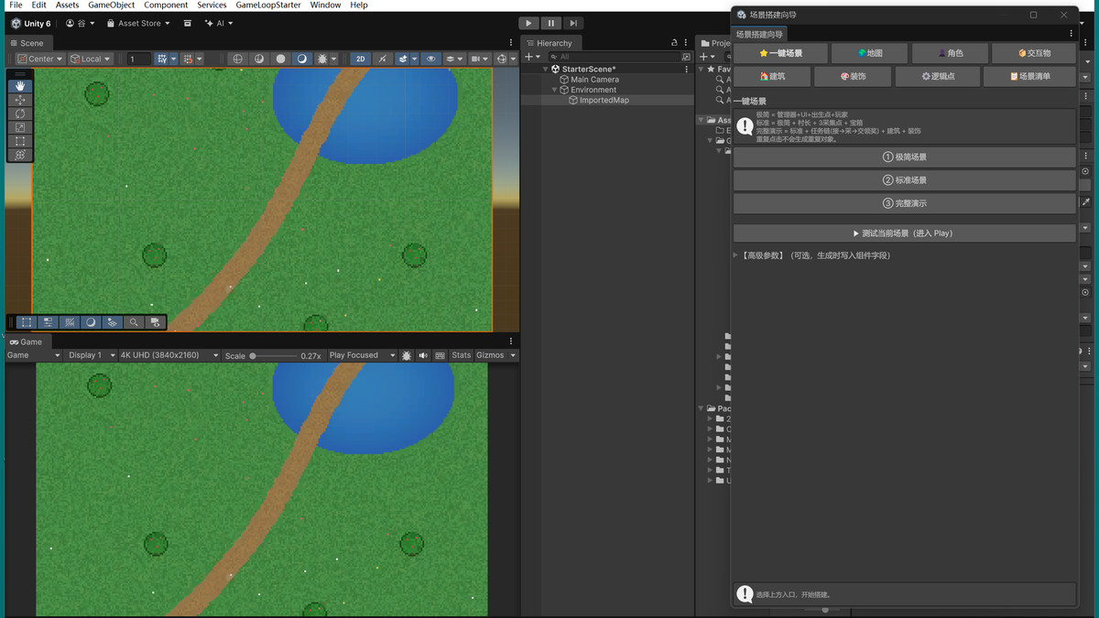This screenshot has height=618, width=1099.
Task: Toggle 2D mode in Scene view
Action: pos(361,59)
